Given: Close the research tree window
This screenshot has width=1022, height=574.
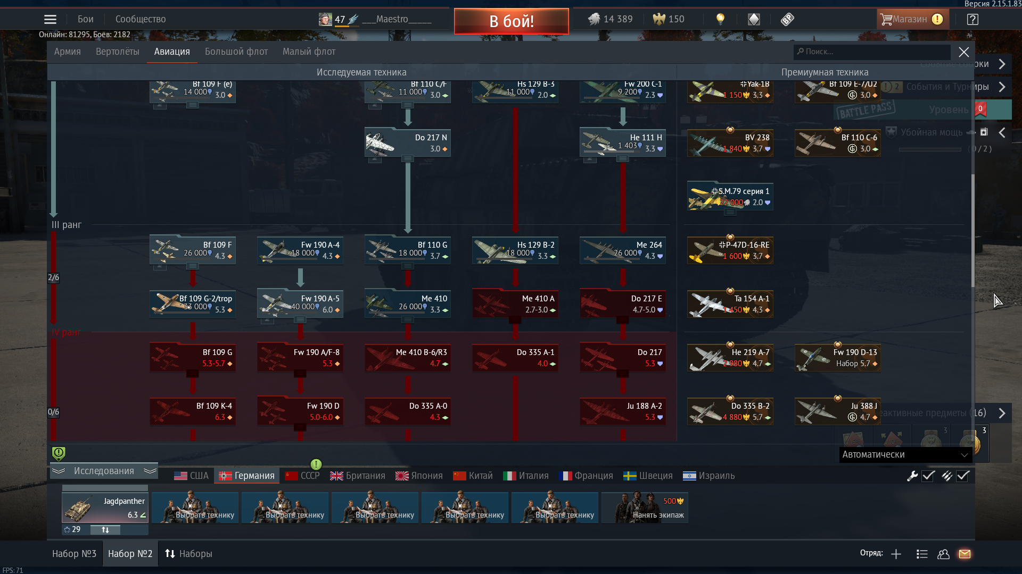Looking at the screenshot, I should point(963,52).
